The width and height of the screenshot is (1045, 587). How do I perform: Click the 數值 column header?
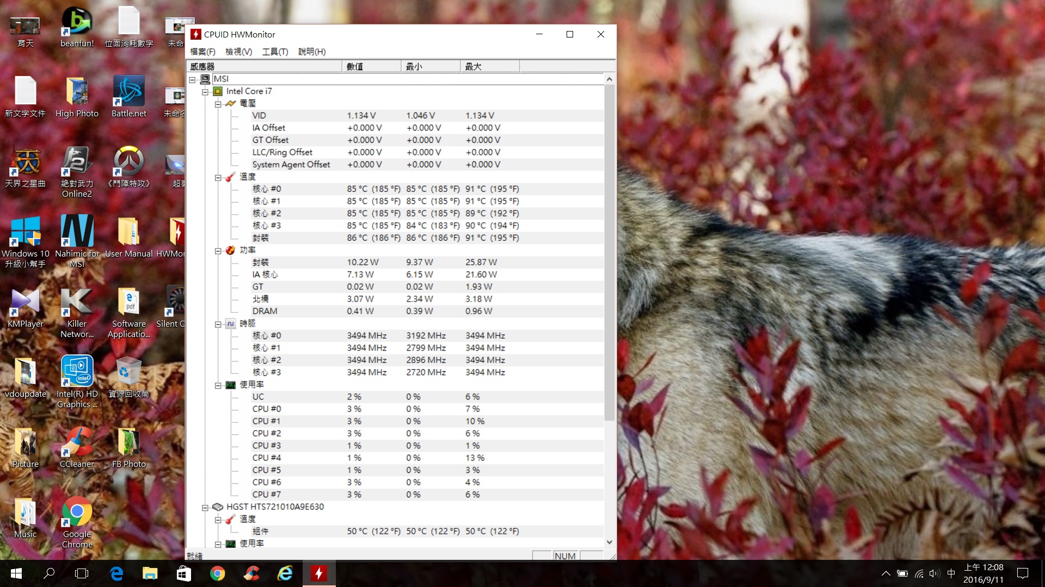372,66
